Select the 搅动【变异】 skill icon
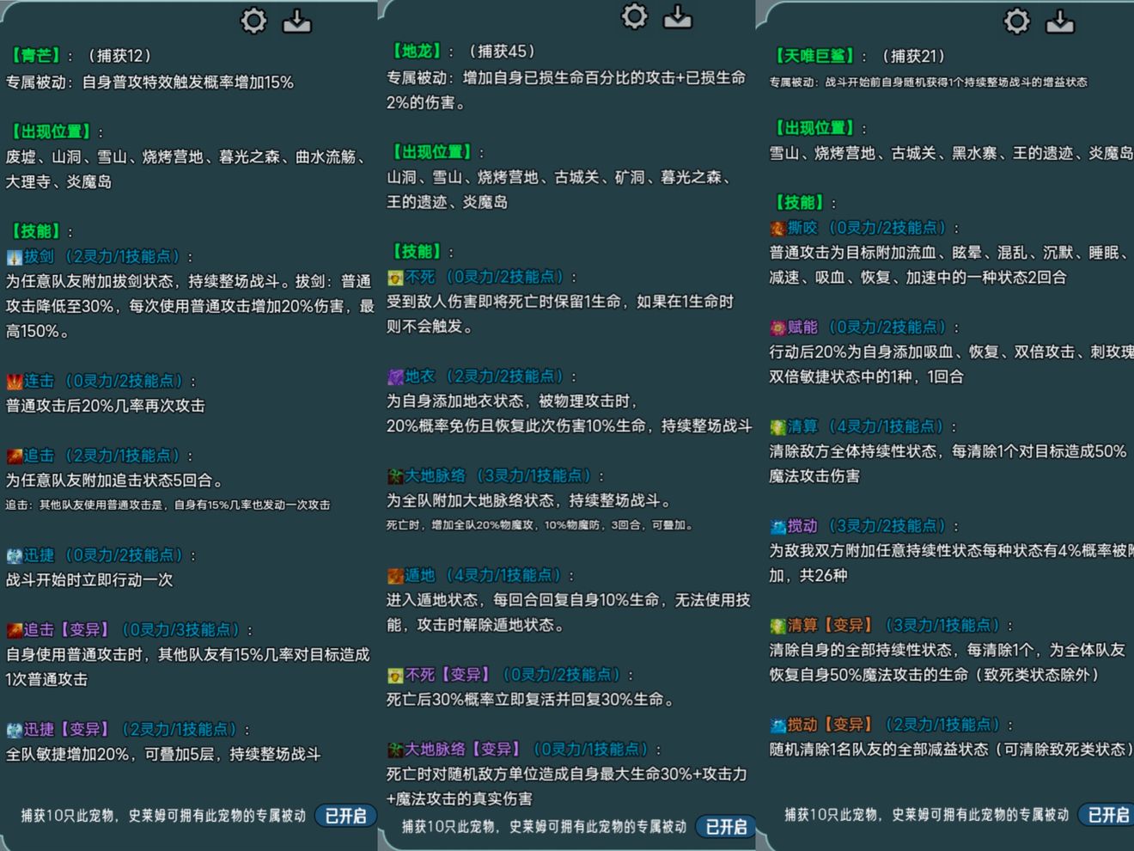 [x=777, y=725]
